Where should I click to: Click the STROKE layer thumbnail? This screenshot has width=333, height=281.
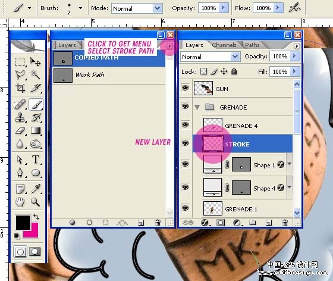[x=213, y=143]
